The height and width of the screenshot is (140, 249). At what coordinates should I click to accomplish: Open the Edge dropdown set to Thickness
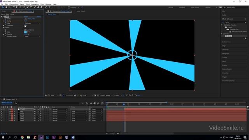(32, 23)
